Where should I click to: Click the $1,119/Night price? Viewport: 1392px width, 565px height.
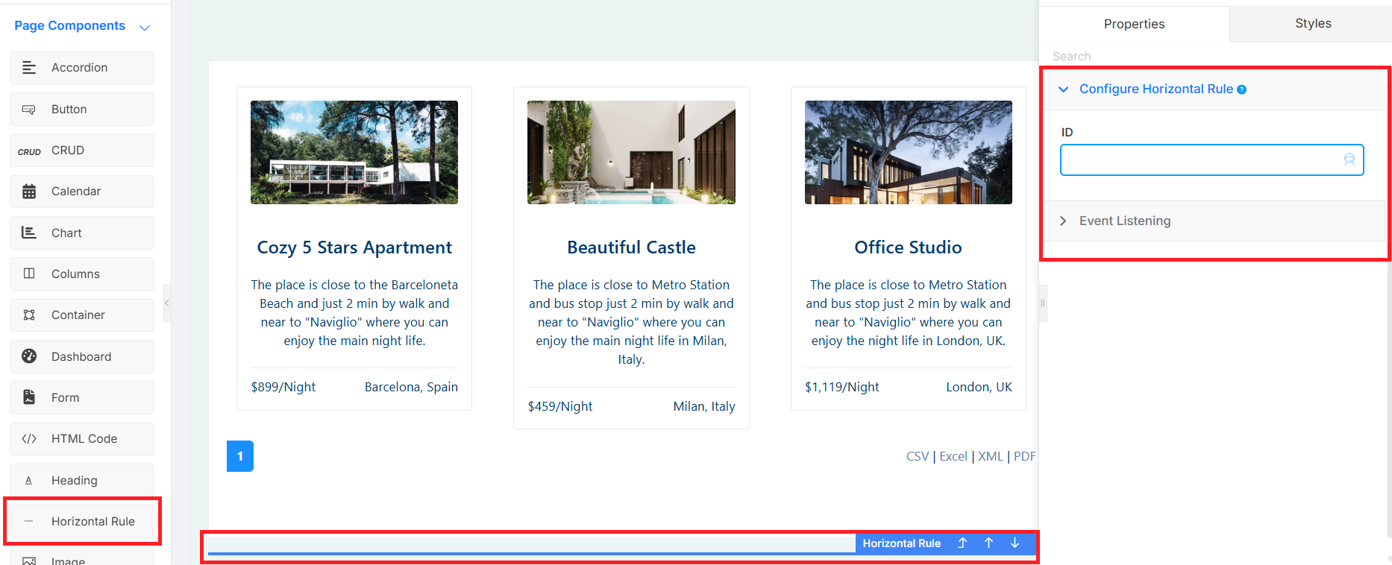tap(842, 387)
